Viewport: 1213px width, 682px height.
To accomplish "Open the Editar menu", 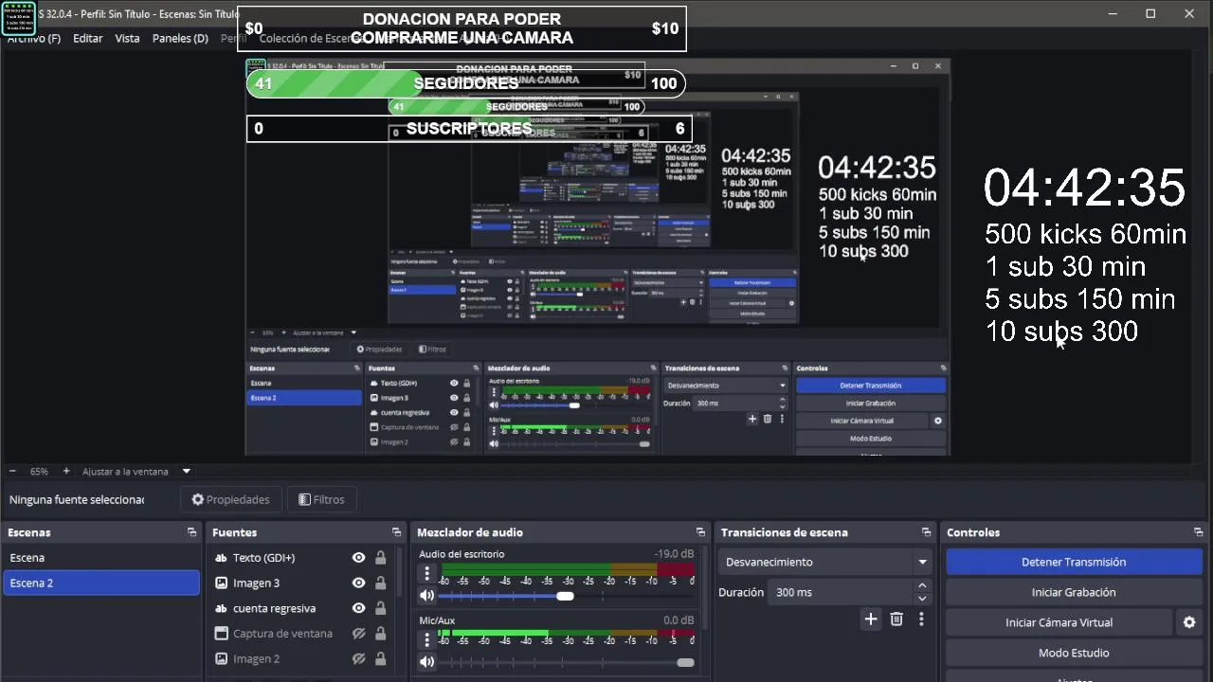I will [88, 38].
